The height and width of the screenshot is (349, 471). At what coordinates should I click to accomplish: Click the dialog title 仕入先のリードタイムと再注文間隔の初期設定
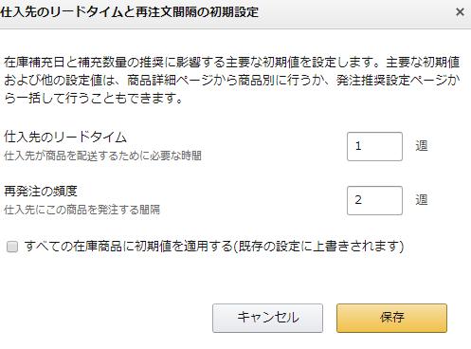[129, 12]
